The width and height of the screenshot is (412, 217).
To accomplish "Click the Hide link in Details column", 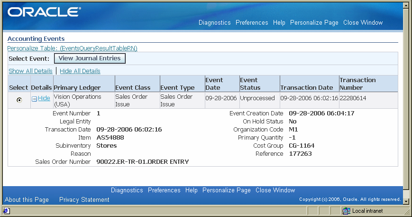I will pos(44,98).
